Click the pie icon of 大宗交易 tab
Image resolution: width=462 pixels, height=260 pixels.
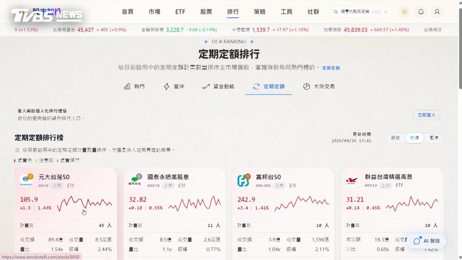point(307,86)
